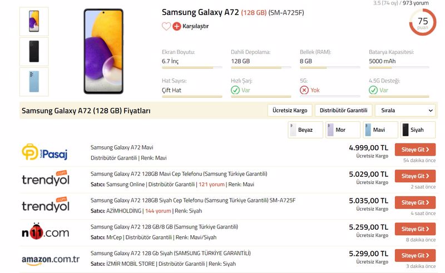This screenshot has width=445, height=273.
Task: Open the 128 Gb Siyah Amazon listing title
Action: [x=171, y=253]
